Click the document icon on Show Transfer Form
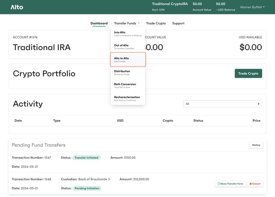 pyautogui.click(x=219, y=184)
